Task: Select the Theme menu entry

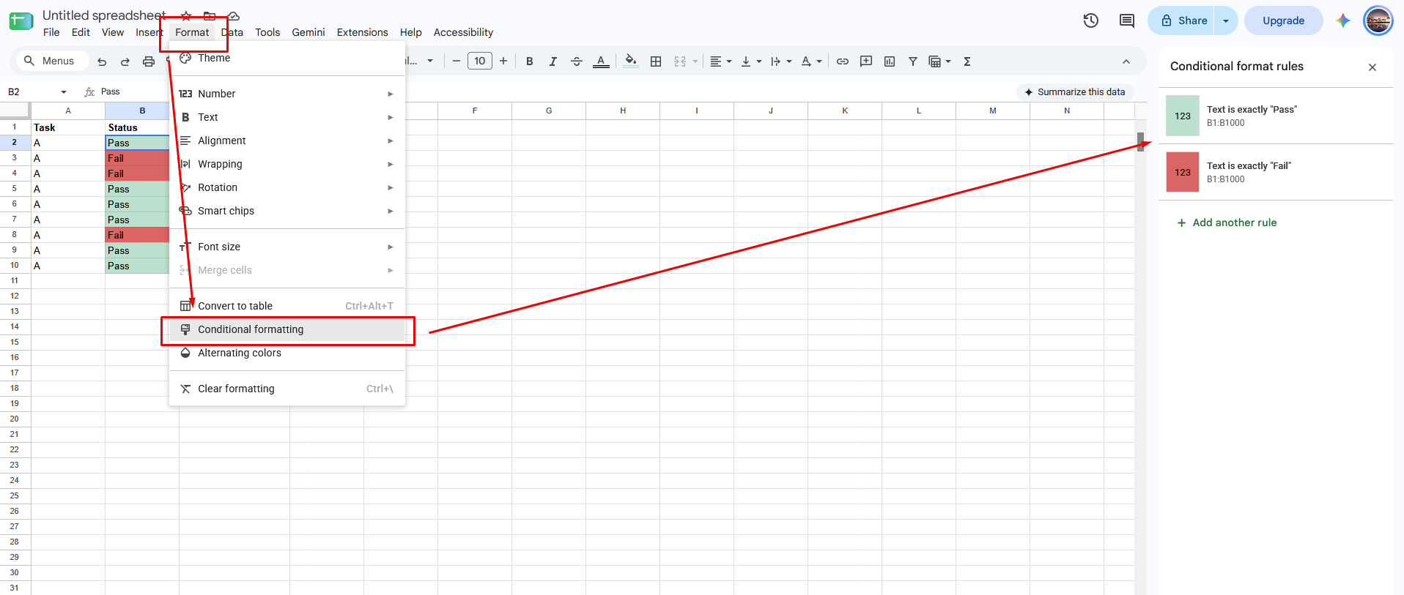Action: 287,58
